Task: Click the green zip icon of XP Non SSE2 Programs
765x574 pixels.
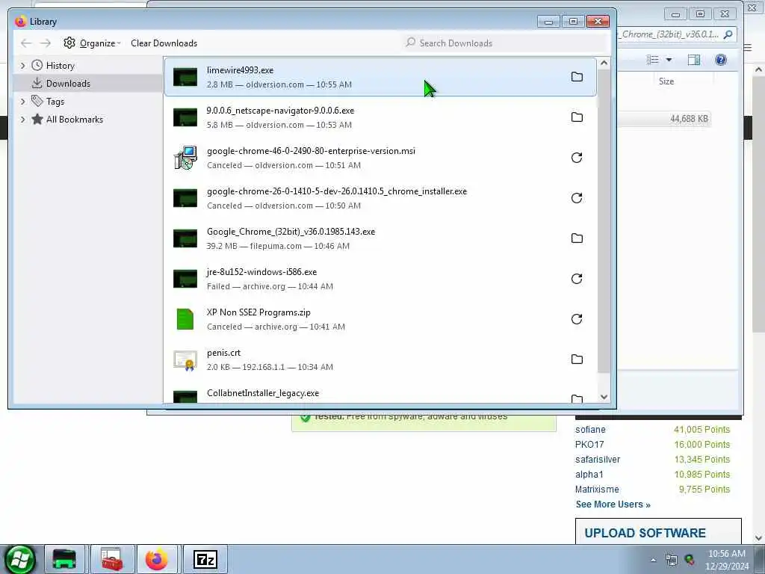Action: coord(185,319)
